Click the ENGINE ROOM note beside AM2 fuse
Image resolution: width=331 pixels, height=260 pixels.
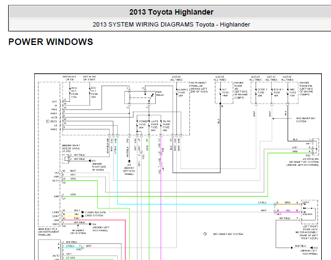tap(306, 89)
